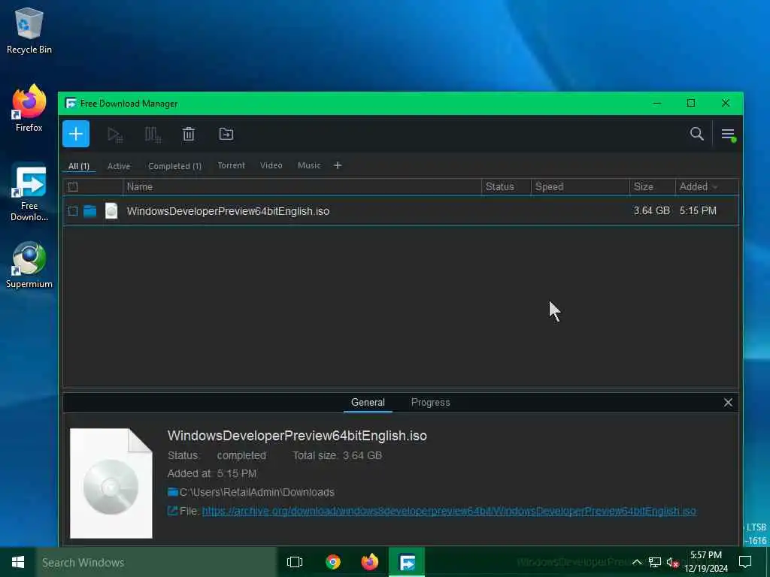Open the Firefox desktop shortcut
This screenshot has width=770, height=577.
[x=29, y=108]
